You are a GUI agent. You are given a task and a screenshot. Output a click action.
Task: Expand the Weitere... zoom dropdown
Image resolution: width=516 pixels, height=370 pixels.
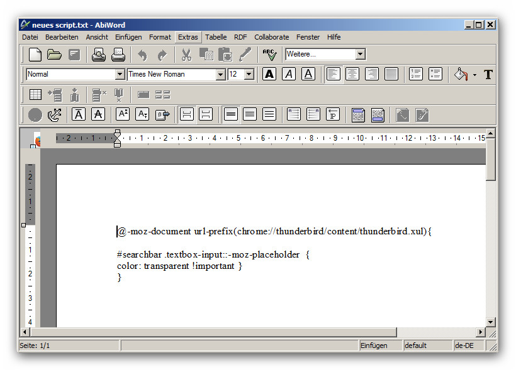click(361, 54)
